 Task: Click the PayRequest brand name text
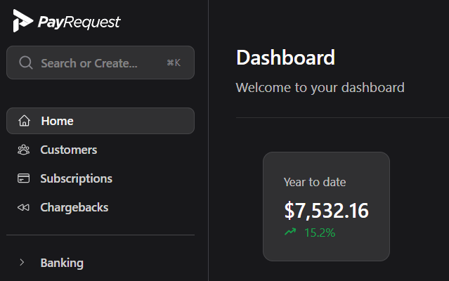(x=79, y=22)
